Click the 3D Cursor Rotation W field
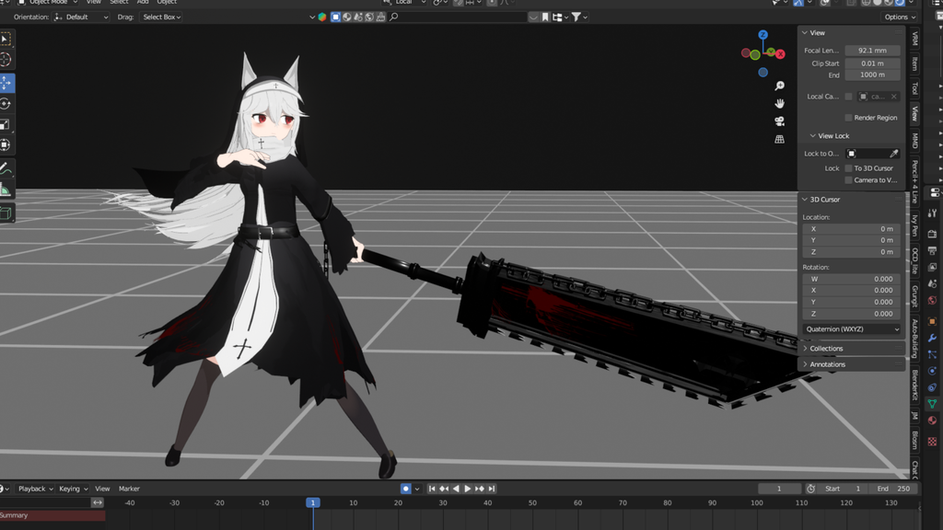 click(x=852, y=279)
